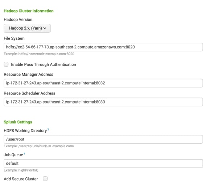
Task: Select the Resource Manager Address input ending in 8032
Action: point(103,83)
